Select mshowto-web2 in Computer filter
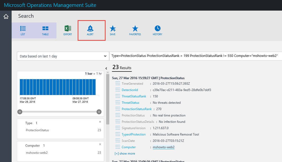 37,153
